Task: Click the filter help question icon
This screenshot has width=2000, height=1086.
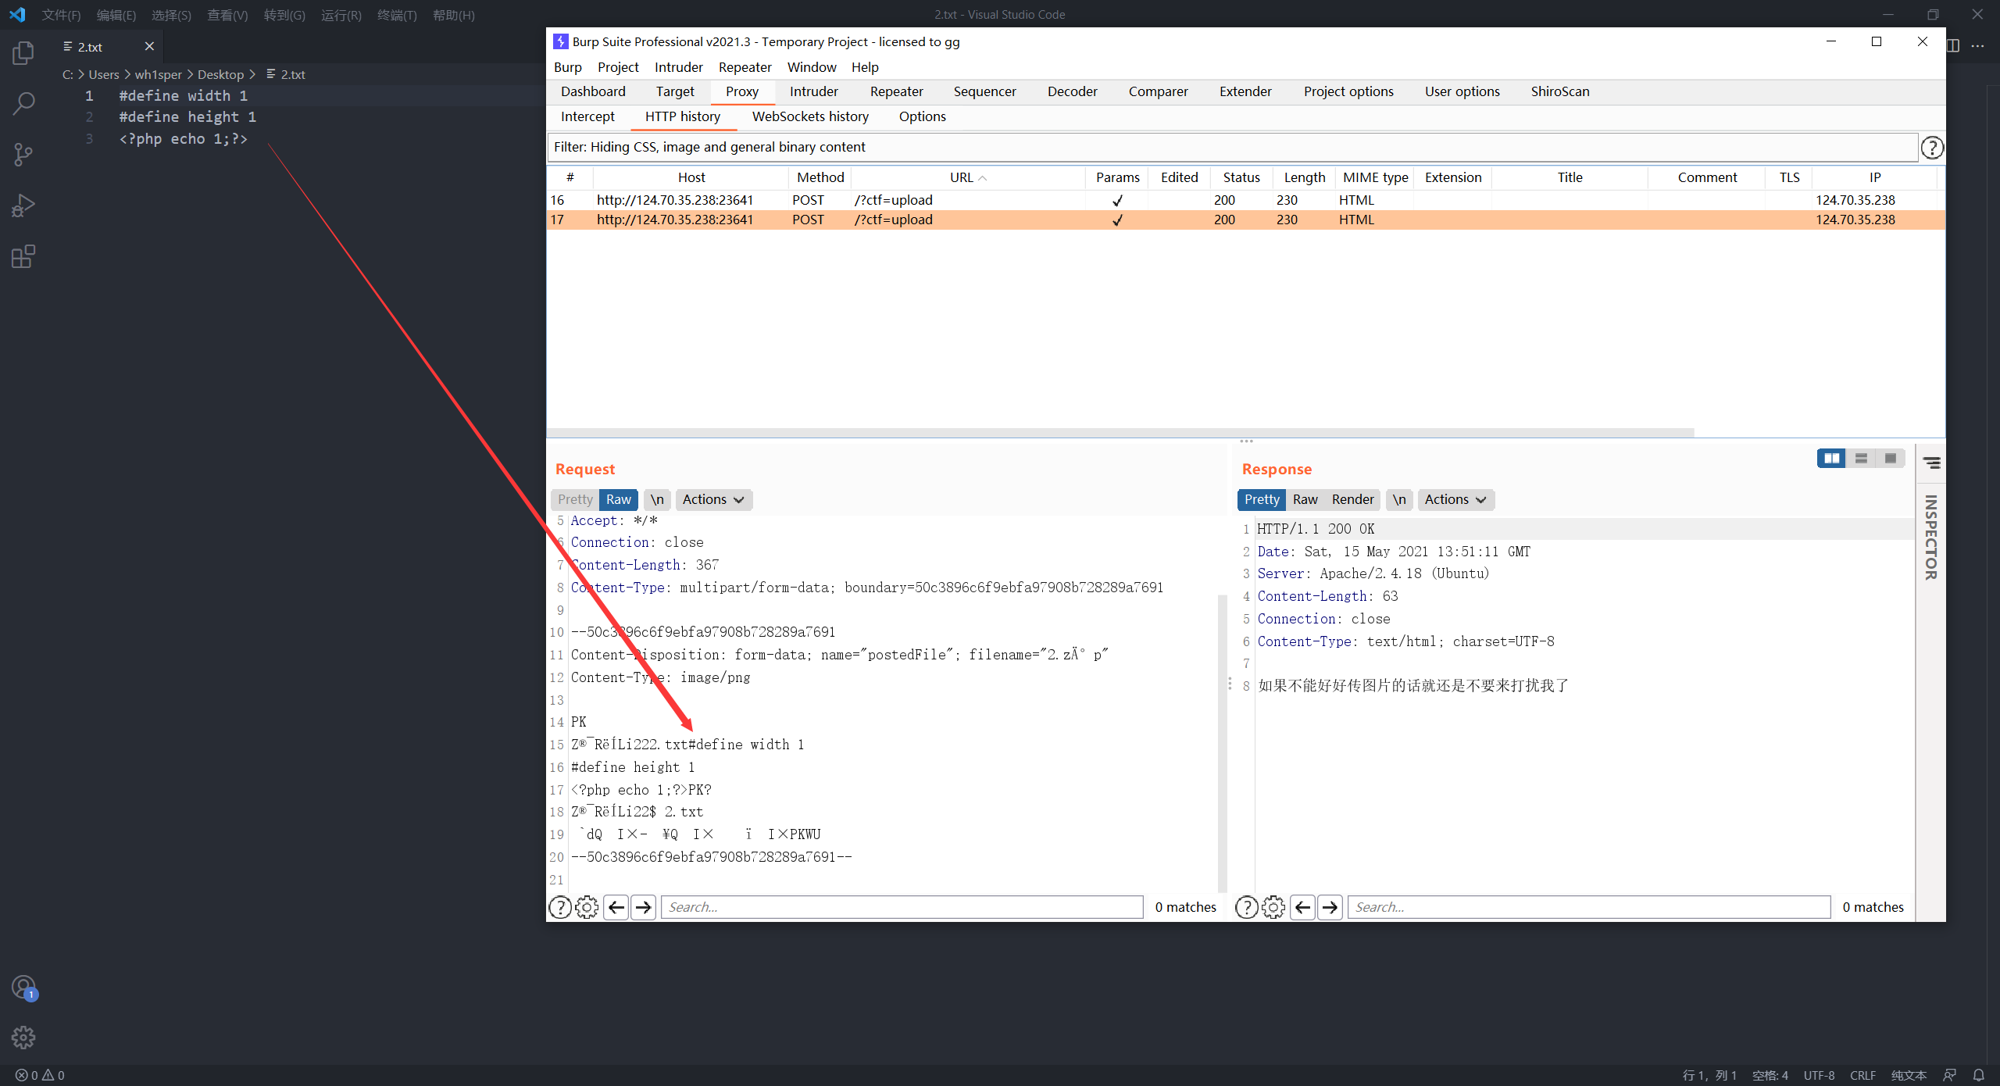Action: [1931, 148]
